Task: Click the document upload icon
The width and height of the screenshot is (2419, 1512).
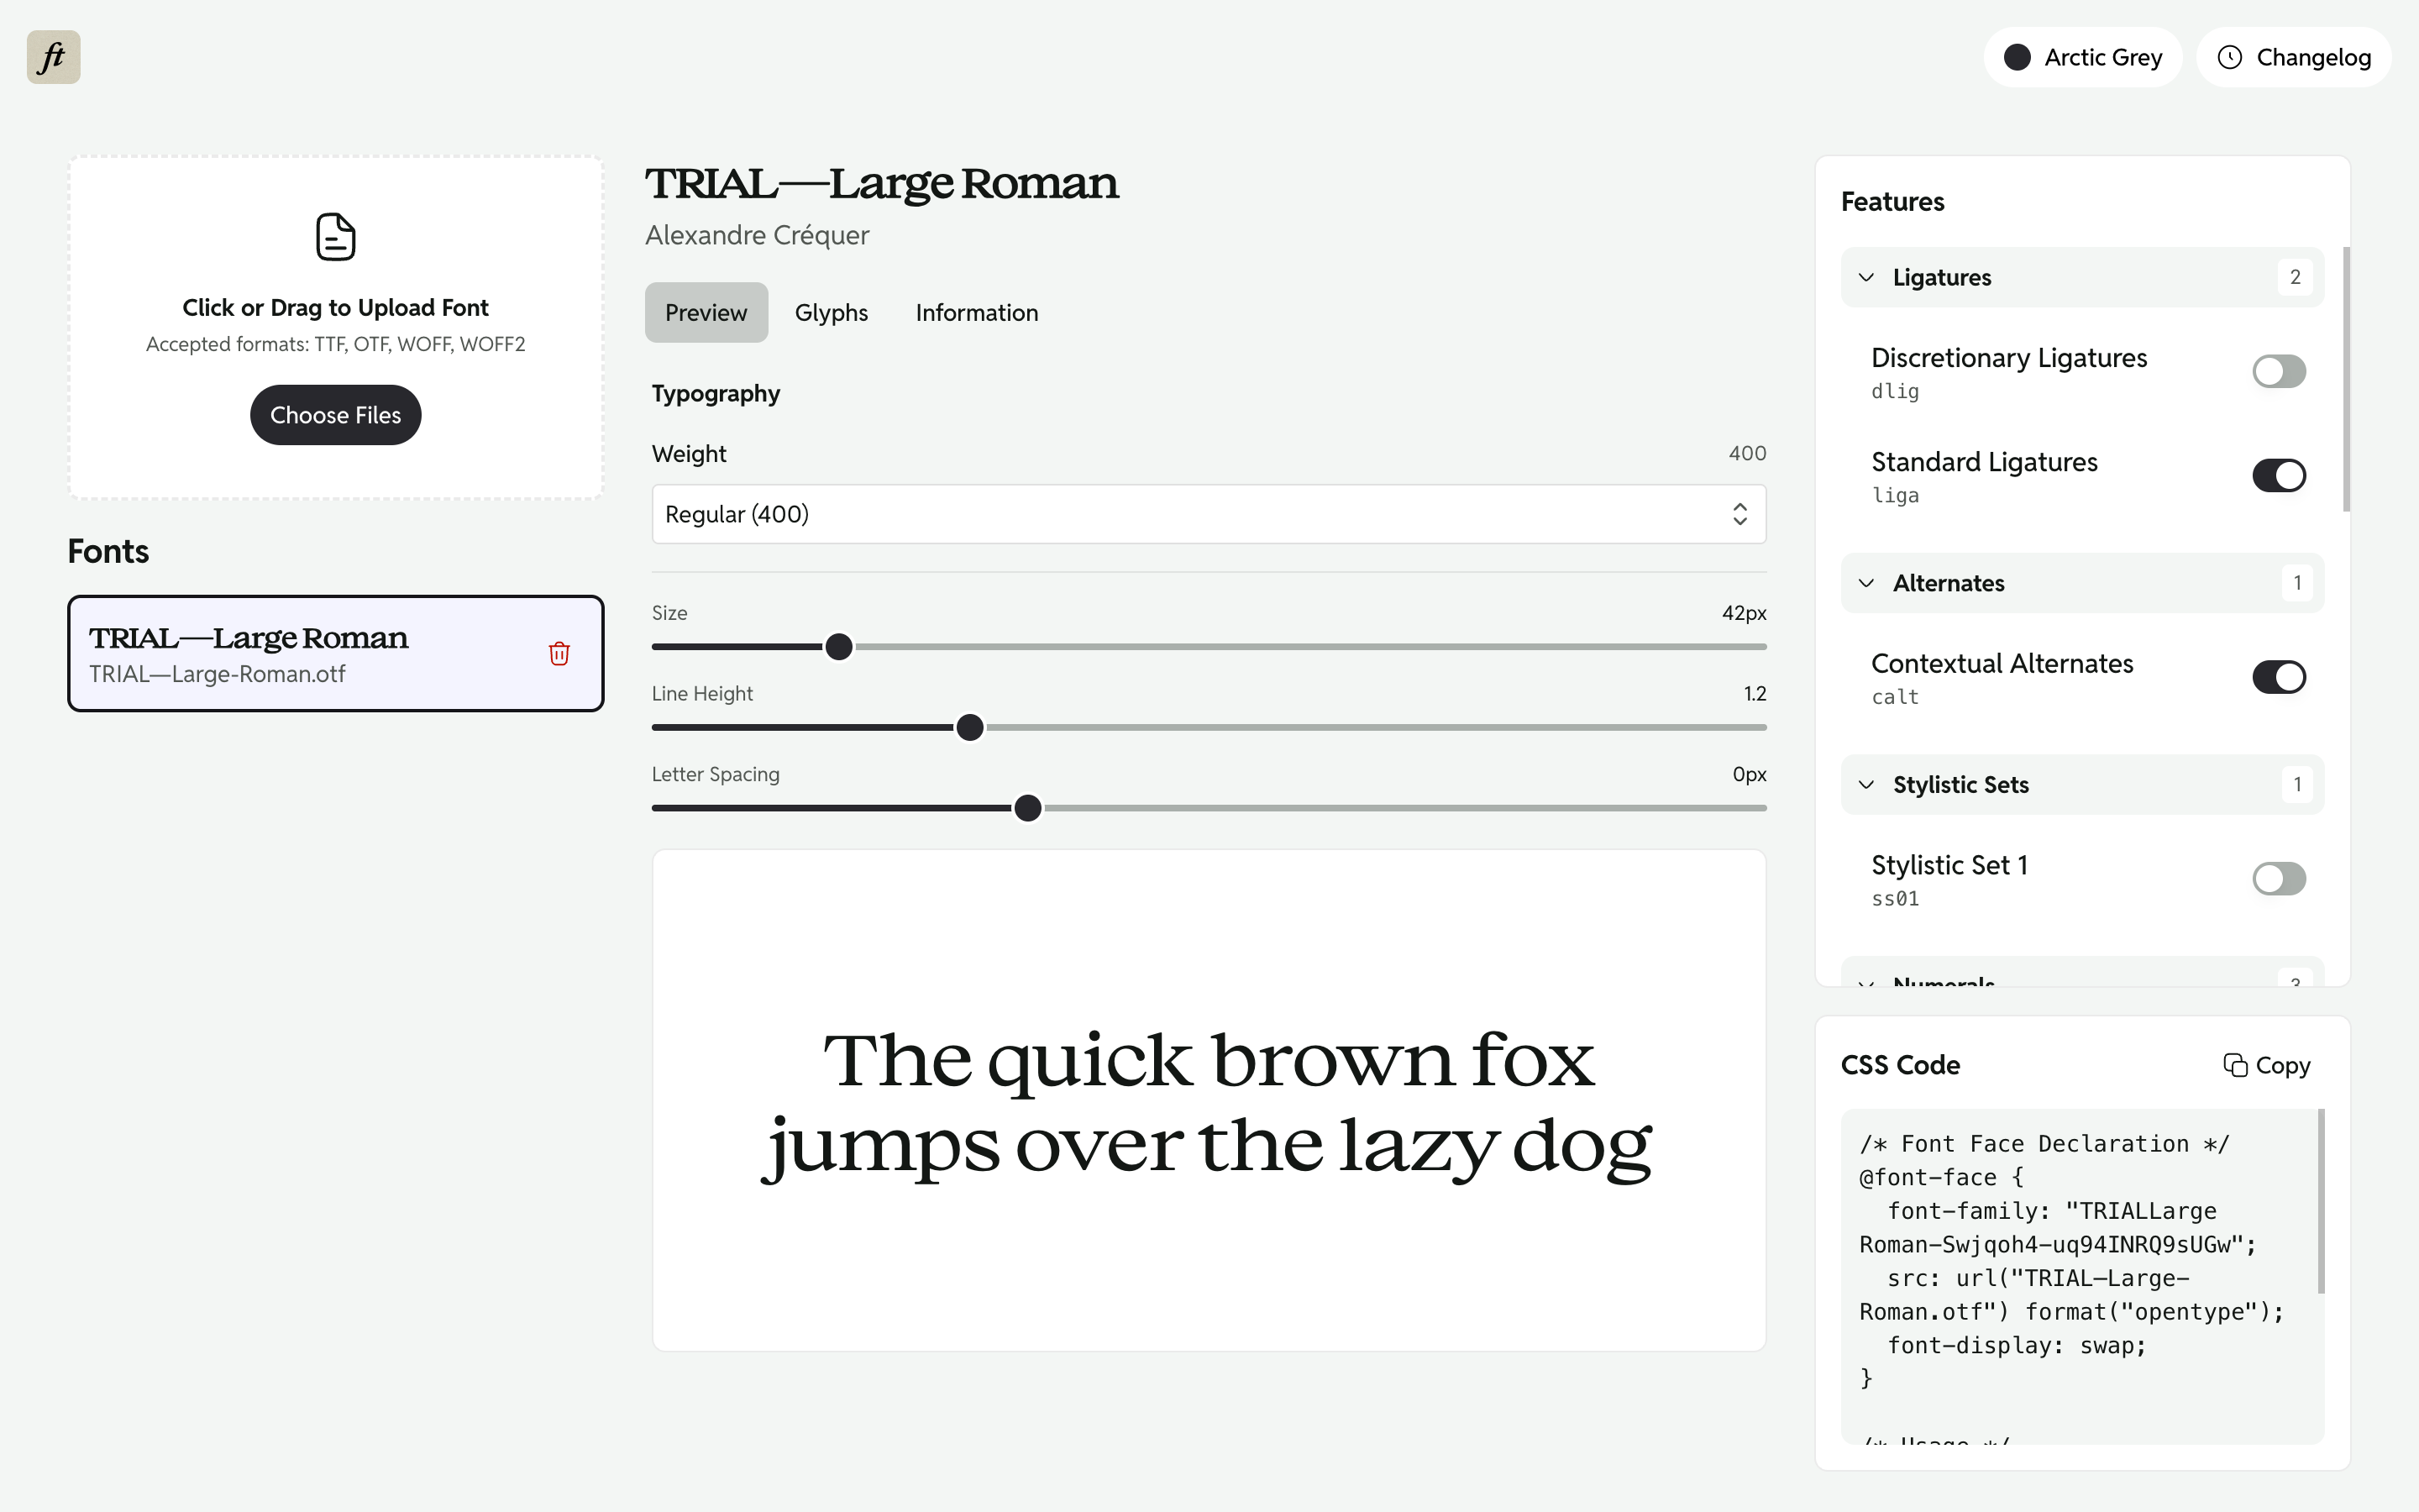Action: [335, 237]
